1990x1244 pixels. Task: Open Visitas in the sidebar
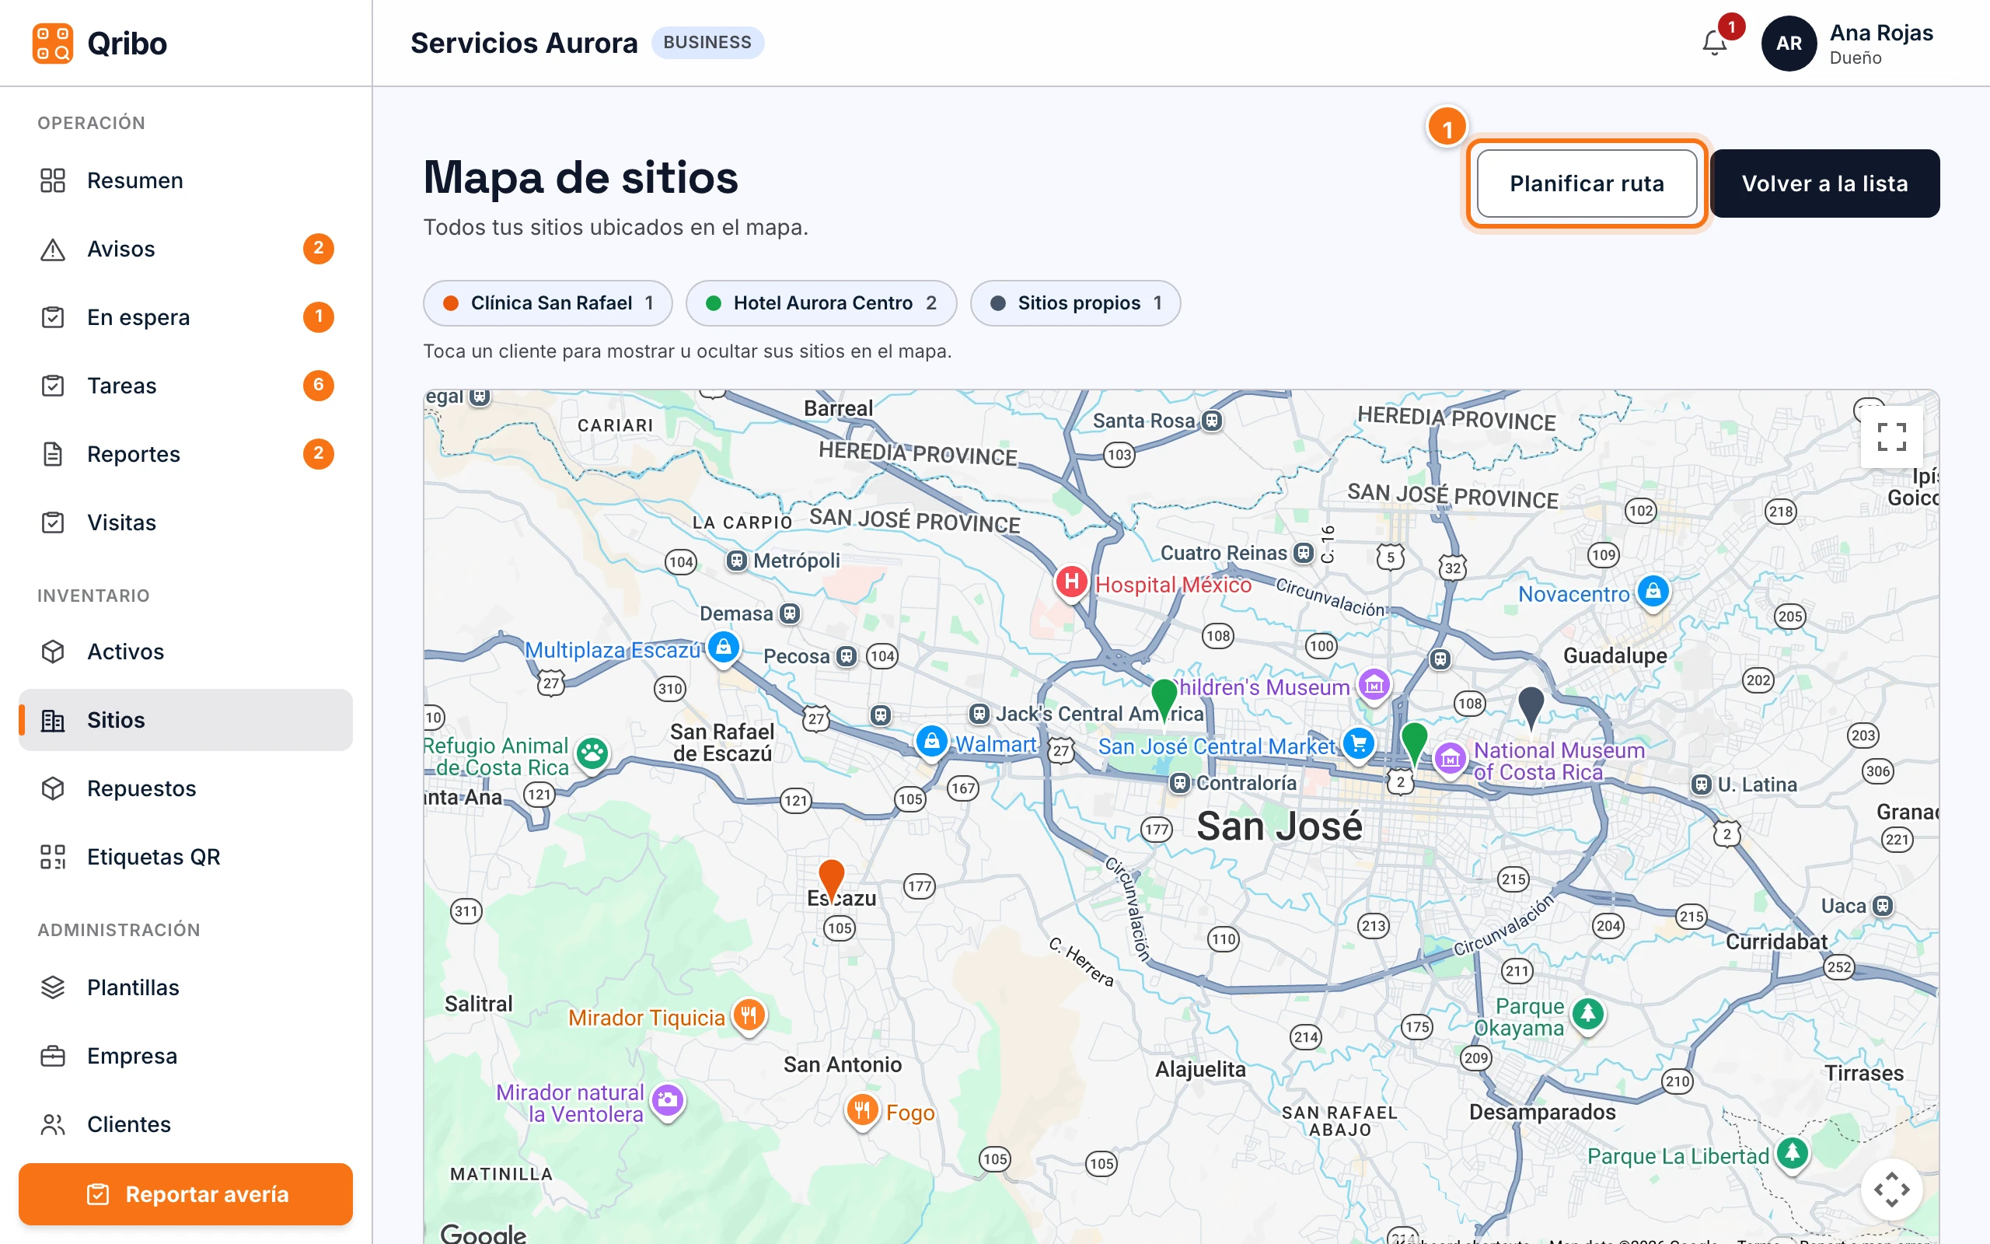click(186, 522)
